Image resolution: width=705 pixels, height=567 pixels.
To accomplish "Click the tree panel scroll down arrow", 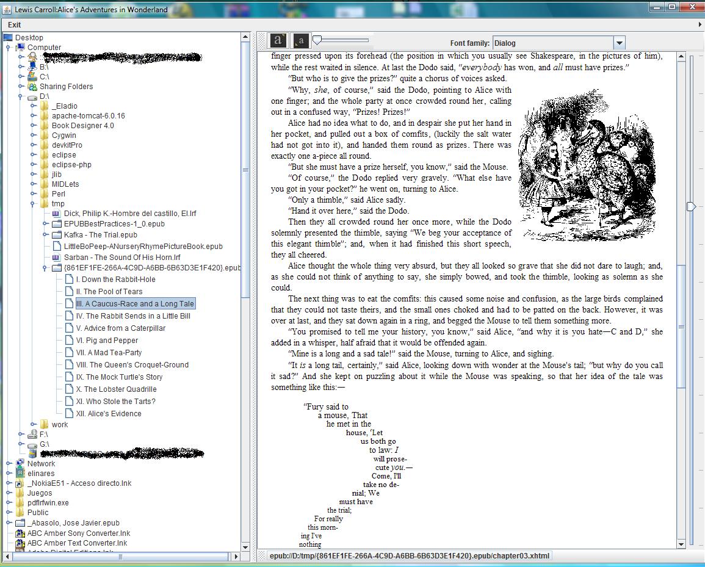I will coord(245,547).
